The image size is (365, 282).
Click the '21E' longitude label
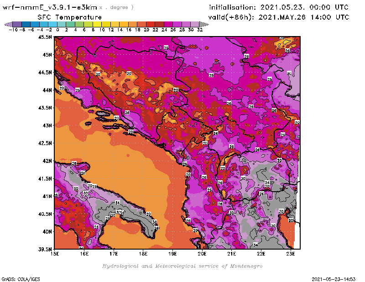232,254
